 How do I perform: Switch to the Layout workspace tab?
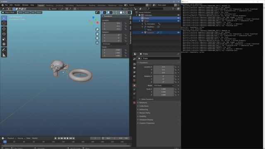[x=41, y=5]
